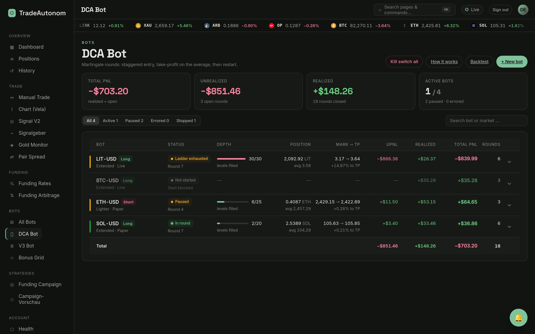Create a bot with + New bot
535x334 pixels.
point(512,62)
